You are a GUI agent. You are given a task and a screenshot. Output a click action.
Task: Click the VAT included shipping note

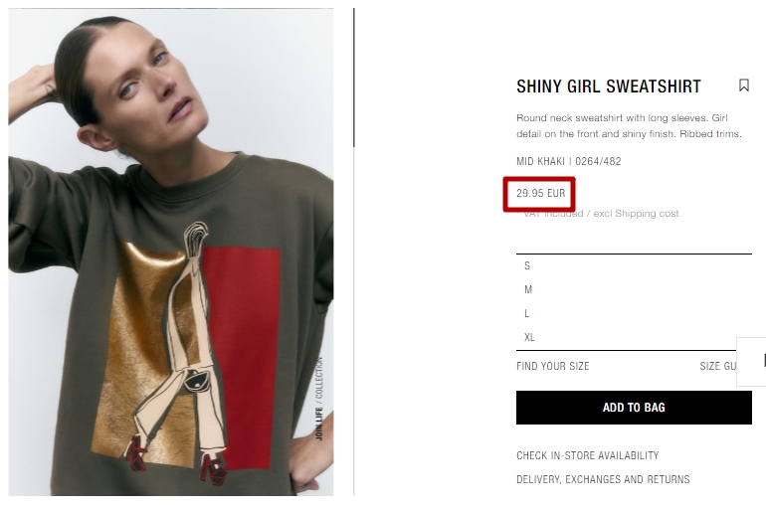pos(601,214)
